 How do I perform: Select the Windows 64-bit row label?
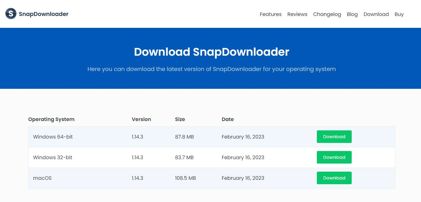(x=53, y=137)
